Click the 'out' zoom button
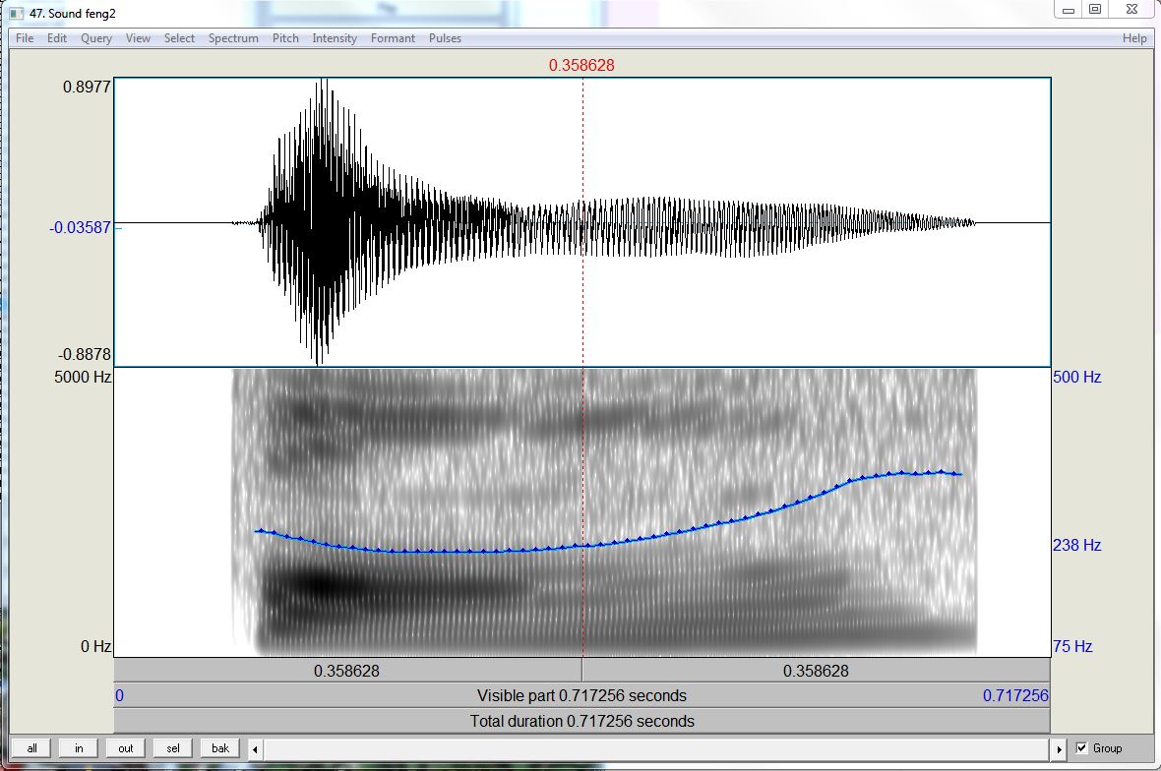Image resolution: width=1161 pixels, height=771 pixels. click(126, 748)
